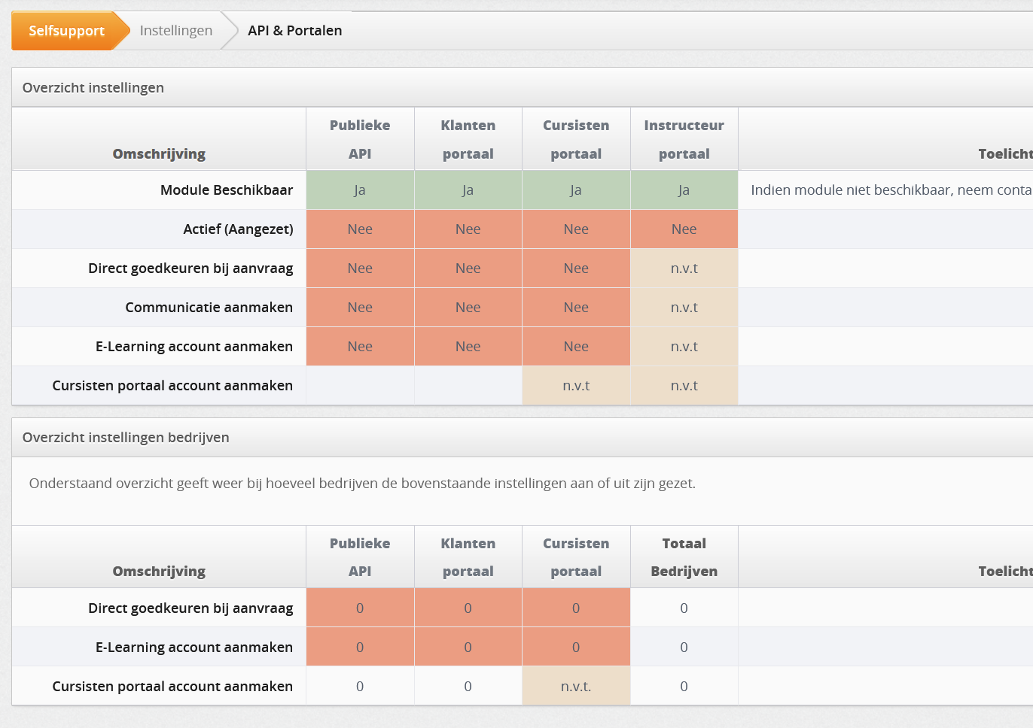1033x728 pixels.
Task: Click n.v.t for Cursisten portaal account under Instructeur portaal
Action: pos(684,386)
